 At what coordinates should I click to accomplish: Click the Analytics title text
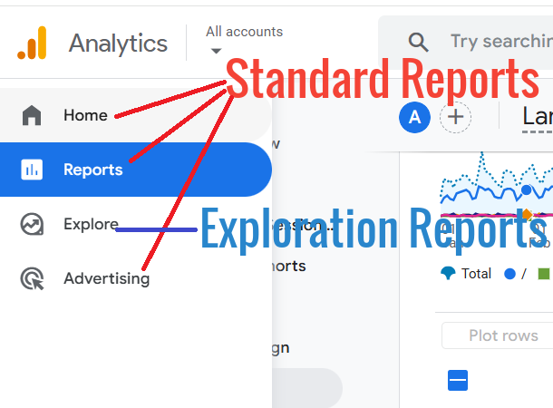(x=118, y=44)
